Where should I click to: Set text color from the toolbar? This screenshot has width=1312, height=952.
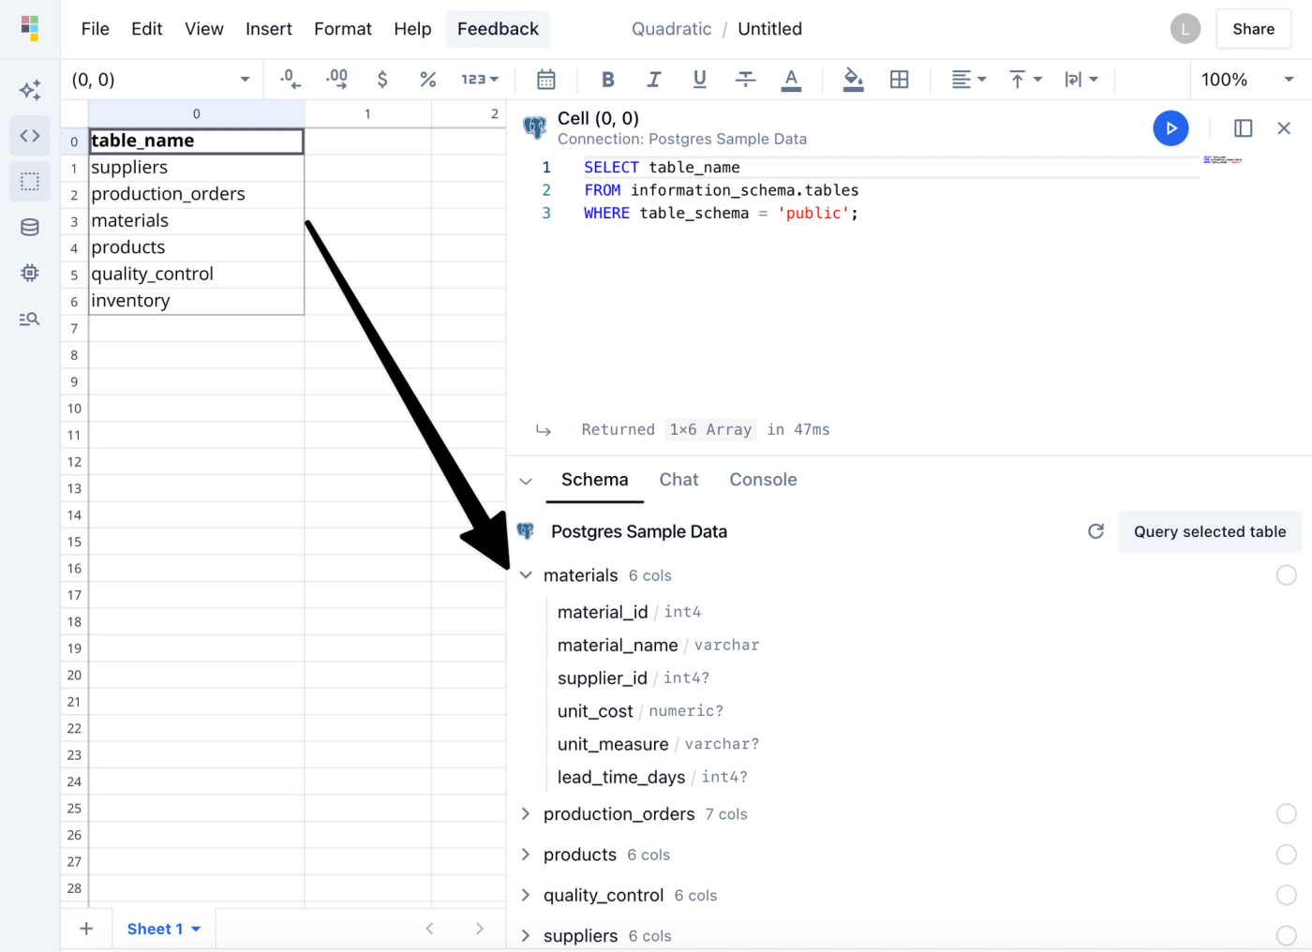(x=791, y=79)
